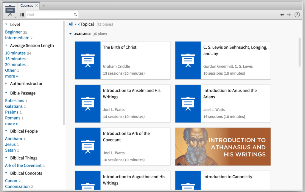Click The Birth of Christ course icon

(88, 60)
